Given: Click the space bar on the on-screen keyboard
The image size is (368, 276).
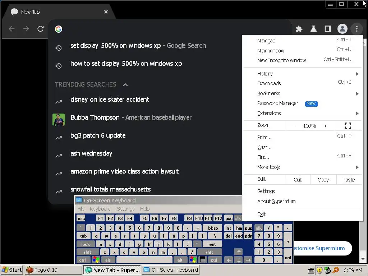Looking at the screenshot, I should (144, 260).
